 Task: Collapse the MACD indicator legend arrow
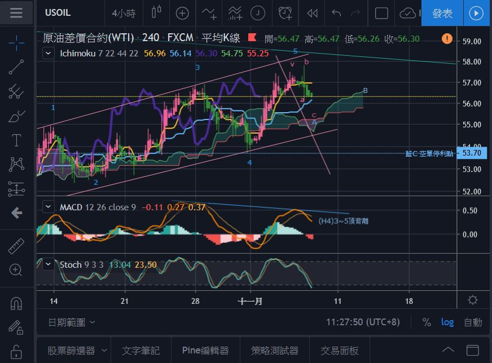(x=50, y=207)
